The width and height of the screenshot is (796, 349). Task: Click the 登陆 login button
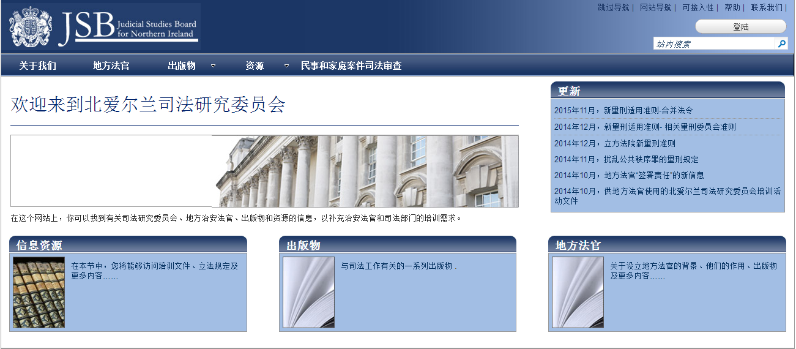tap(740, 27)
